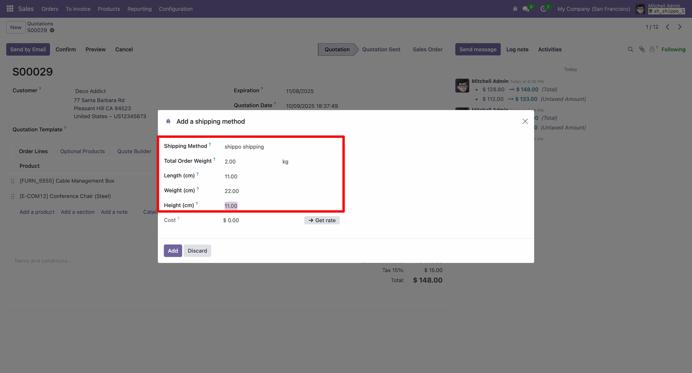Click the Send by Email button
This screenshot has width=692, height=373.
pos(28,49)
